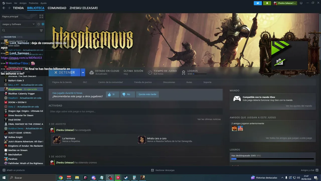Open File Explorer from the taskbar

point(77,178)
